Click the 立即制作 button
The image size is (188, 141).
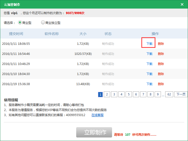[94, 132]
